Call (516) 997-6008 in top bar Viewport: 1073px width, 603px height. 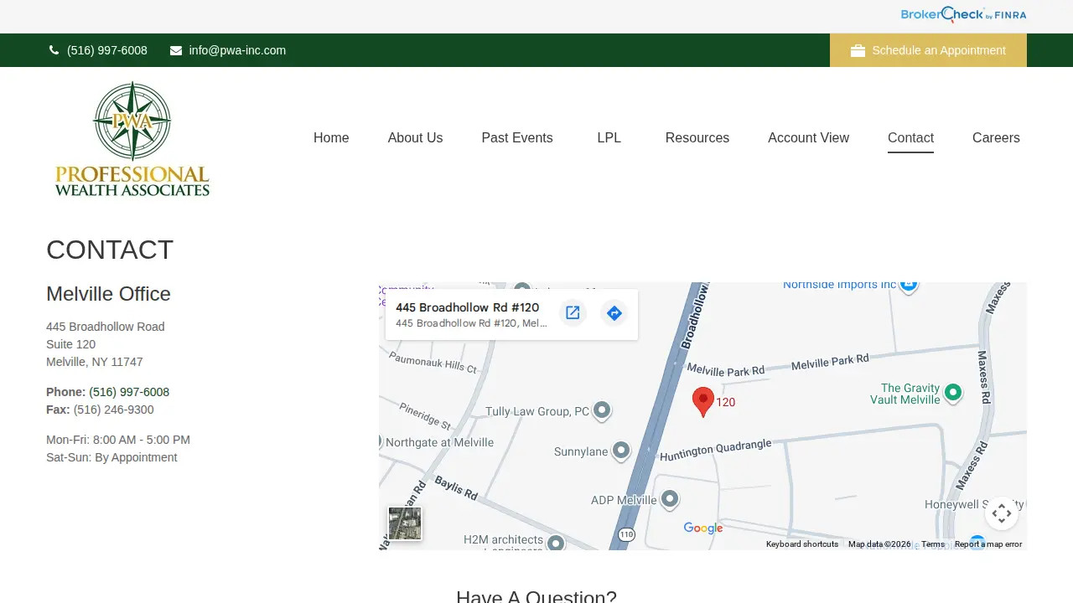coord(107,50)
